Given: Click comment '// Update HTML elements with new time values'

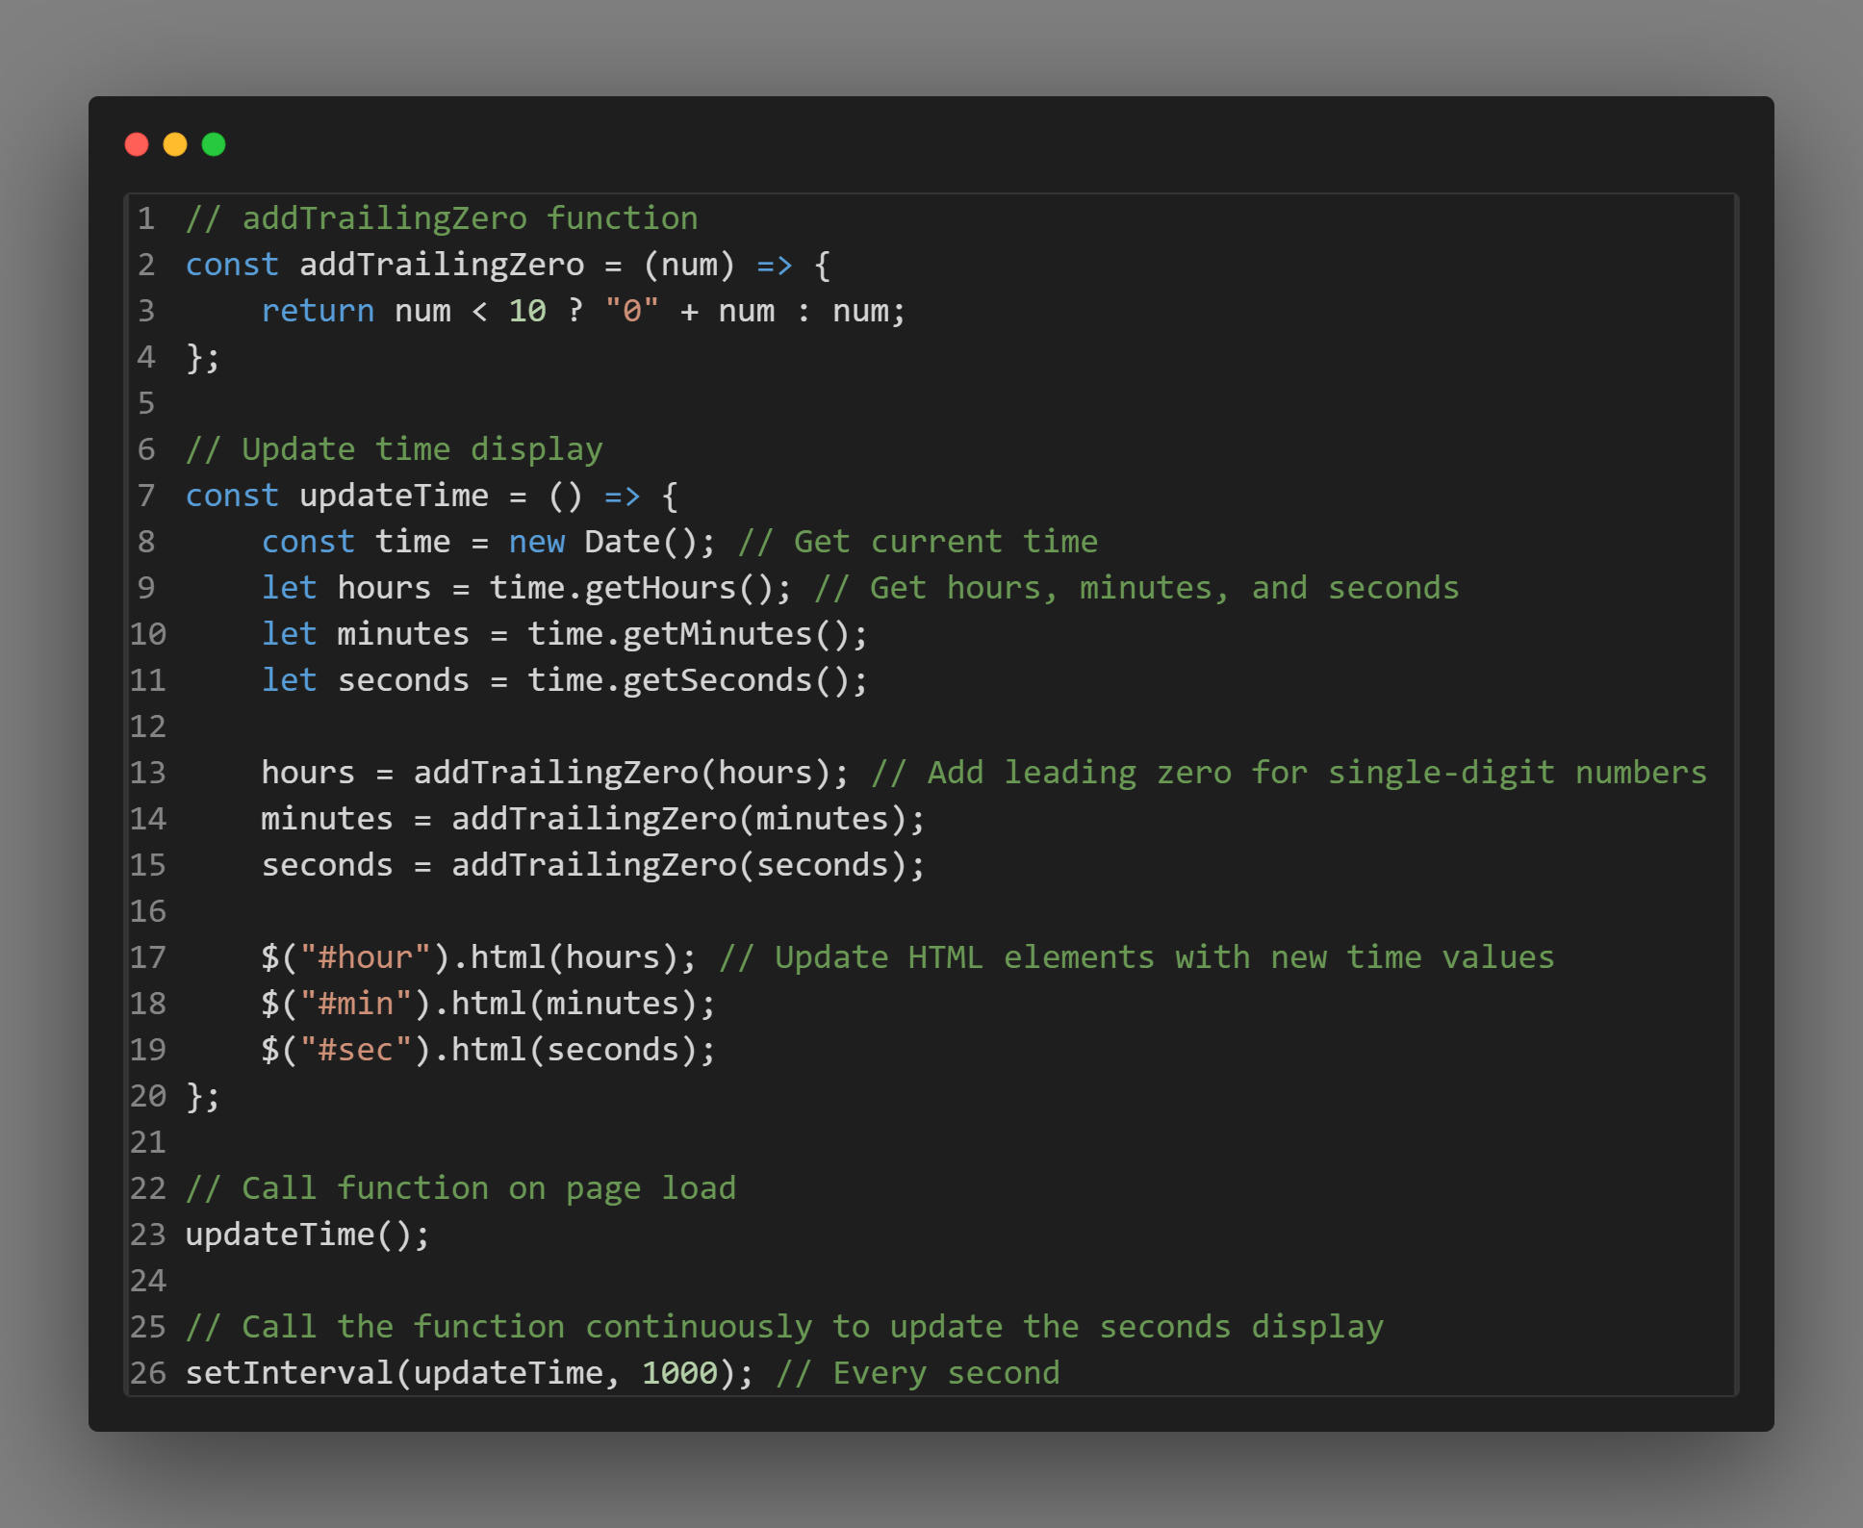Looking at the screenshot, I should coord(1136,957).
